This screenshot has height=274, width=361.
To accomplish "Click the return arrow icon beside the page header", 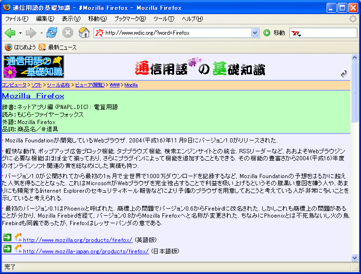I will tap(344, 74).
